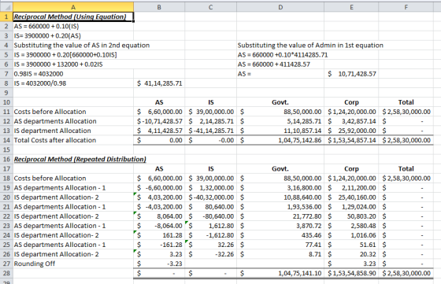The width and height of the screenshot is (441, 284).
Task: Select column E header
Action: click(x=351, y=7)
